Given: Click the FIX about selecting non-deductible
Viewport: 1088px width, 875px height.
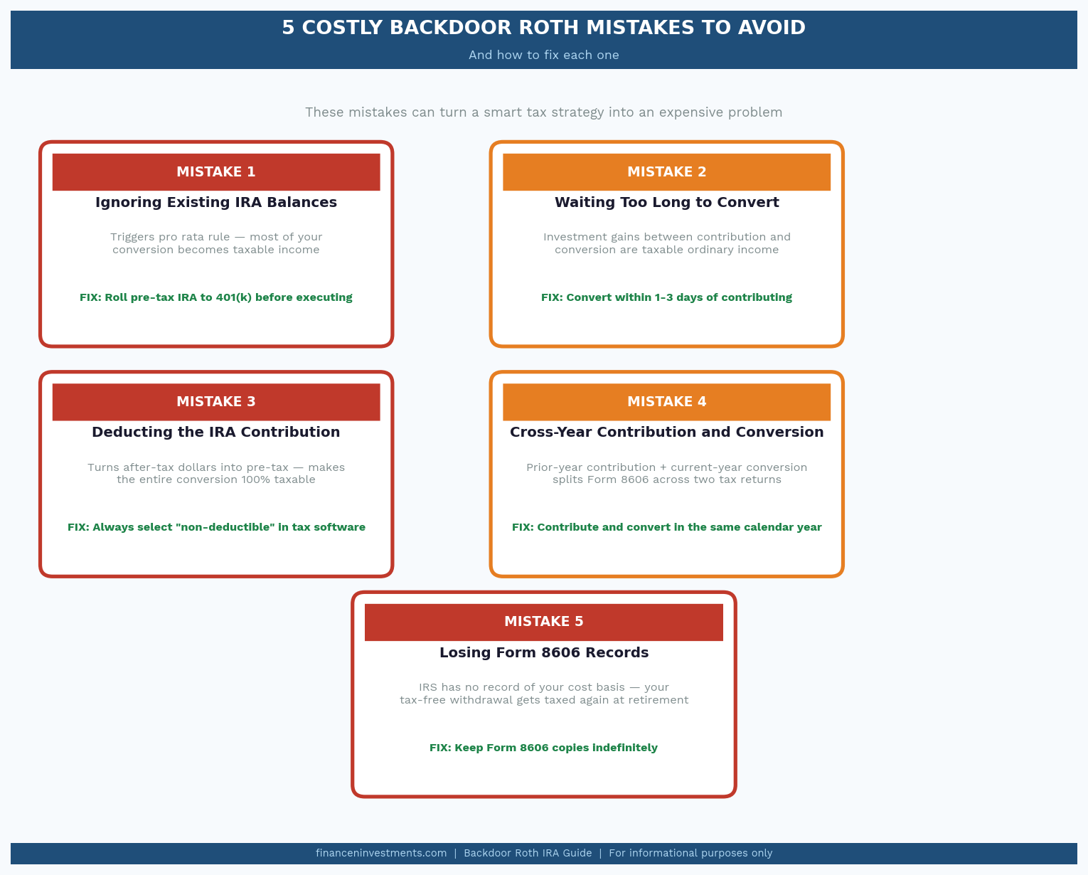Looking at the screenshot, I should (x=216, y=527).
